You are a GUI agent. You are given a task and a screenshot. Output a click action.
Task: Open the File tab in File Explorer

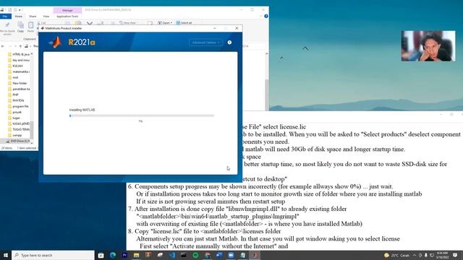pyautogui.click(x=5, y=16)
